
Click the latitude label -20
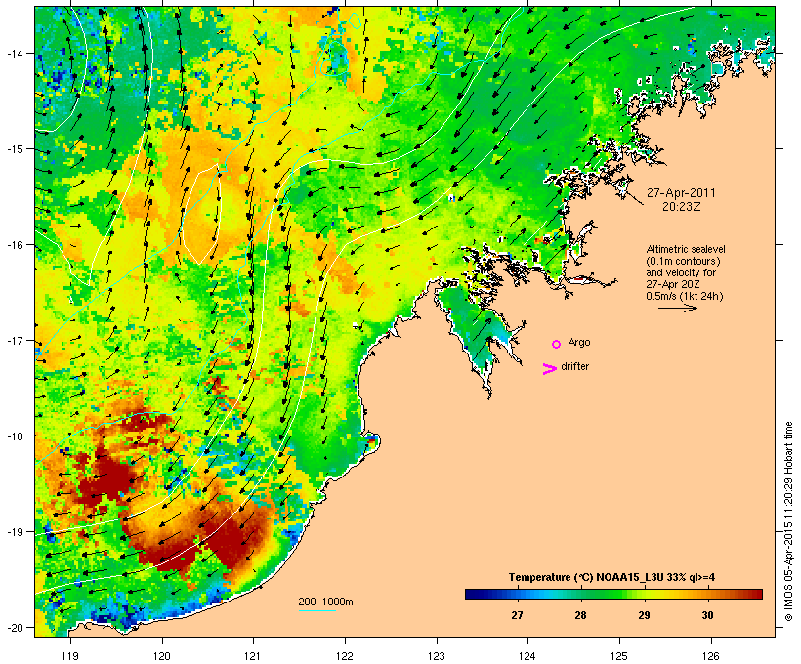14,627
